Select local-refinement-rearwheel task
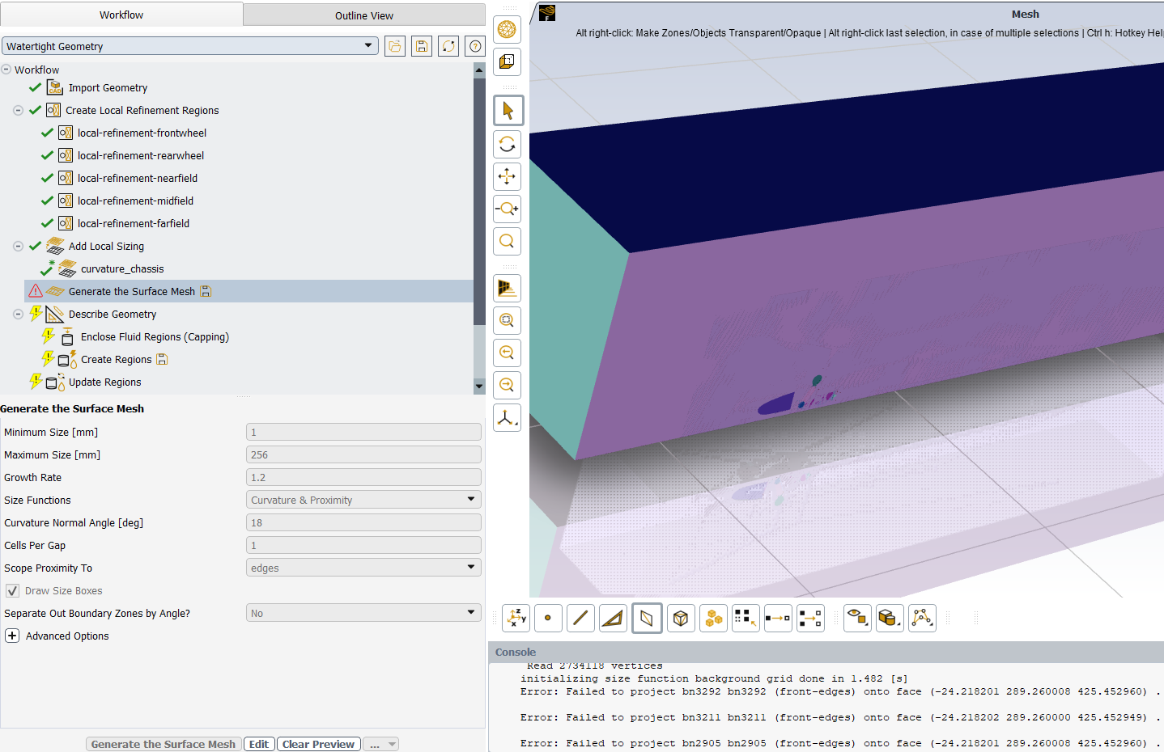 [x=141, y=155]
